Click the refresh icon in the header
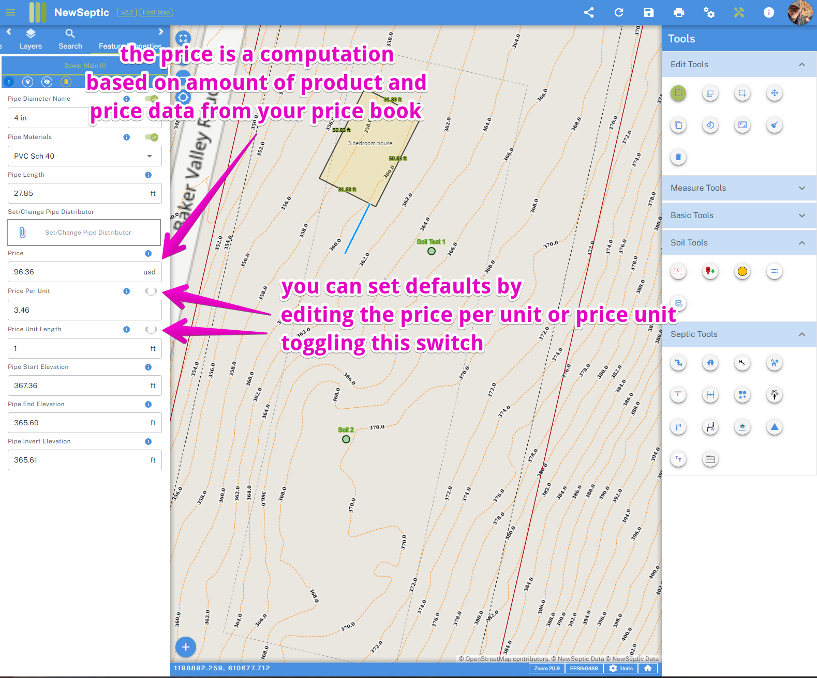 (619, 12)
